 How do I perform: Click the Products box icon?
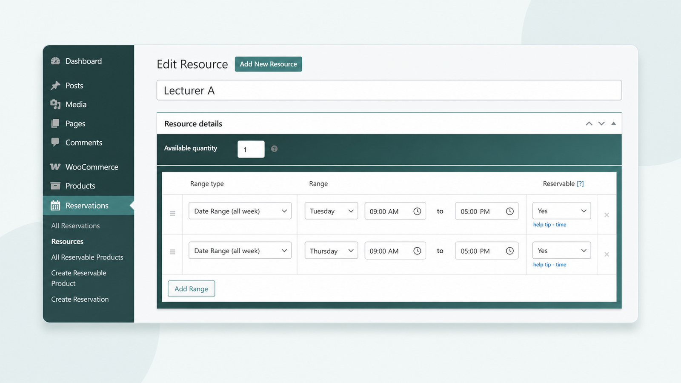[x=55, y=186]
